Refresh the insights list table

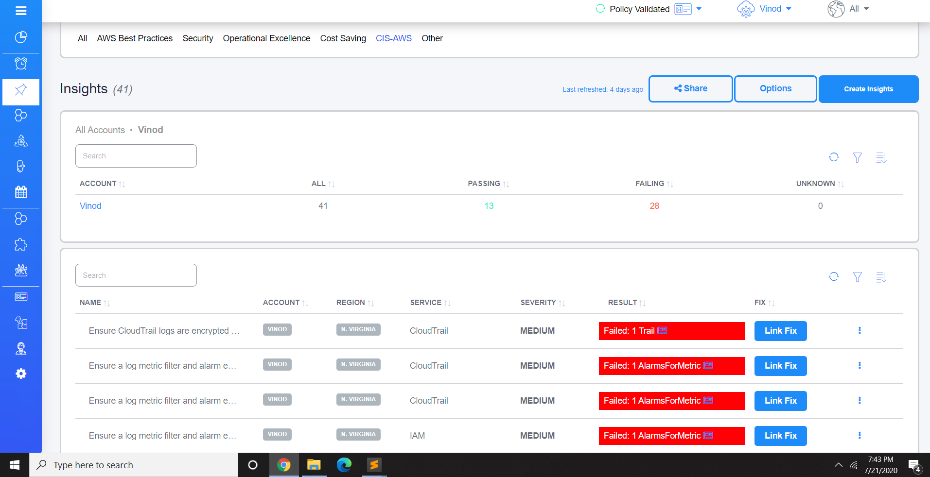pos(834,276)
